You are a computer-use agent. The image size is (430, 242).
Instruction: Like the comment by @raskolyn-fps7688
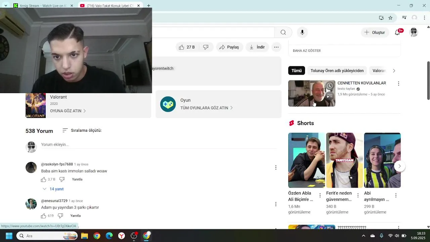[44, 179]
